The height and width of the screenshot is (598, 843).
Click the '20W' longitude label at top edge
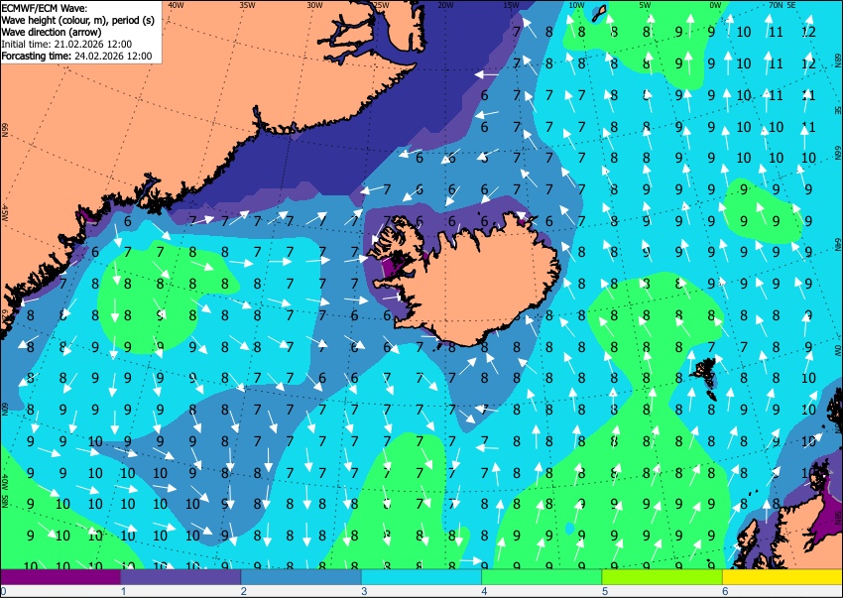pyautogui.click(x=445, y=5)
